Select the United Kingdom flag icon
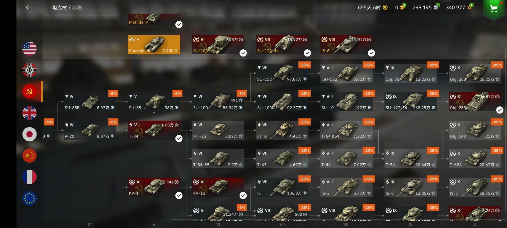 (x=29, y=113)
